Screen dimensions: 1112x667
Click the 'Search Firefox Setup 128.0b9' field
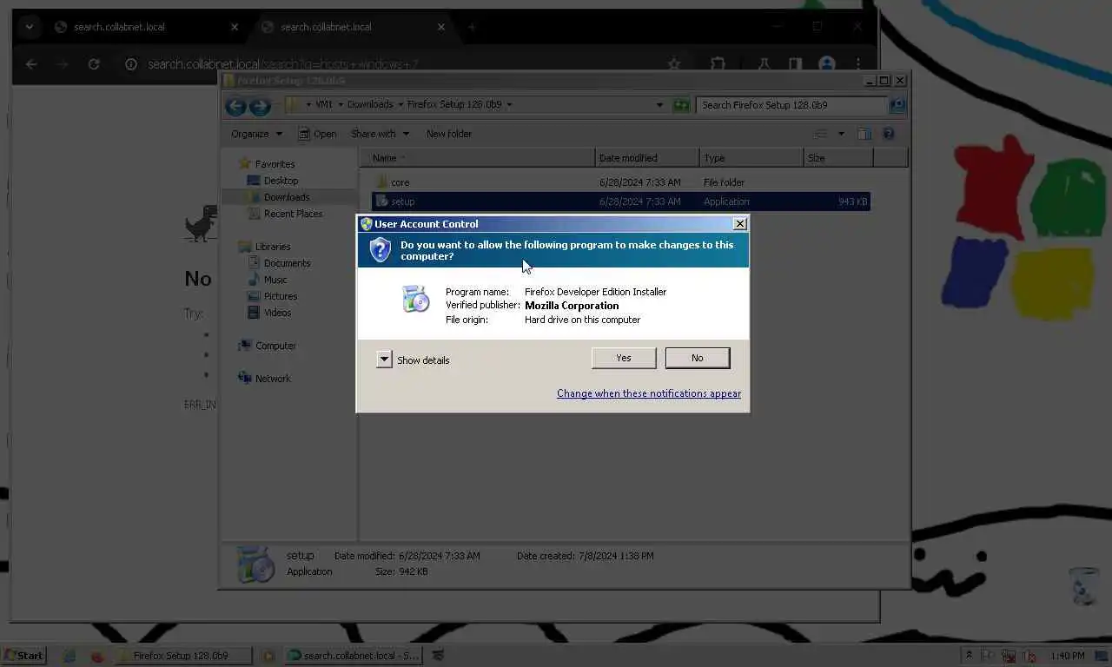pos(791,105)
